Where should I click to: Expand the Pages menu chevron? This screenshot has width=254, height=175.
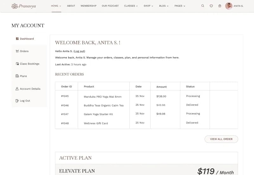coord(184,6)
